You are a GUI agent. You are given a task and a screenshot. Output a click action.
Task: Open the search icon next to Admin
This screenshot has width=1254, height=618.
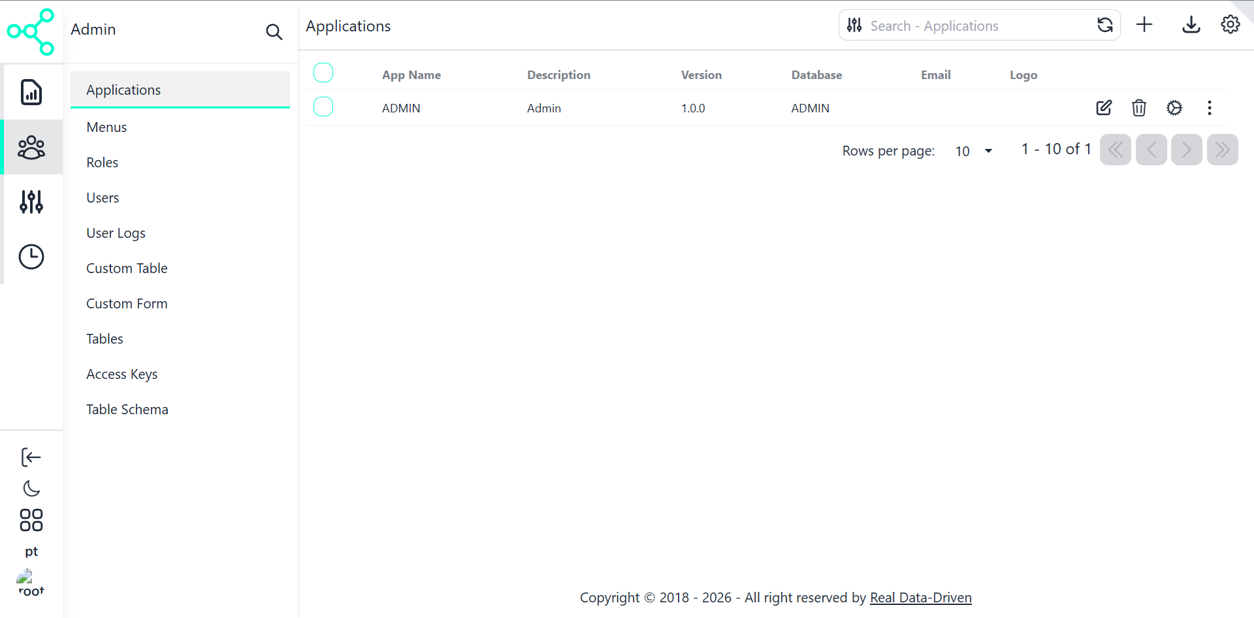coord(274,31)
